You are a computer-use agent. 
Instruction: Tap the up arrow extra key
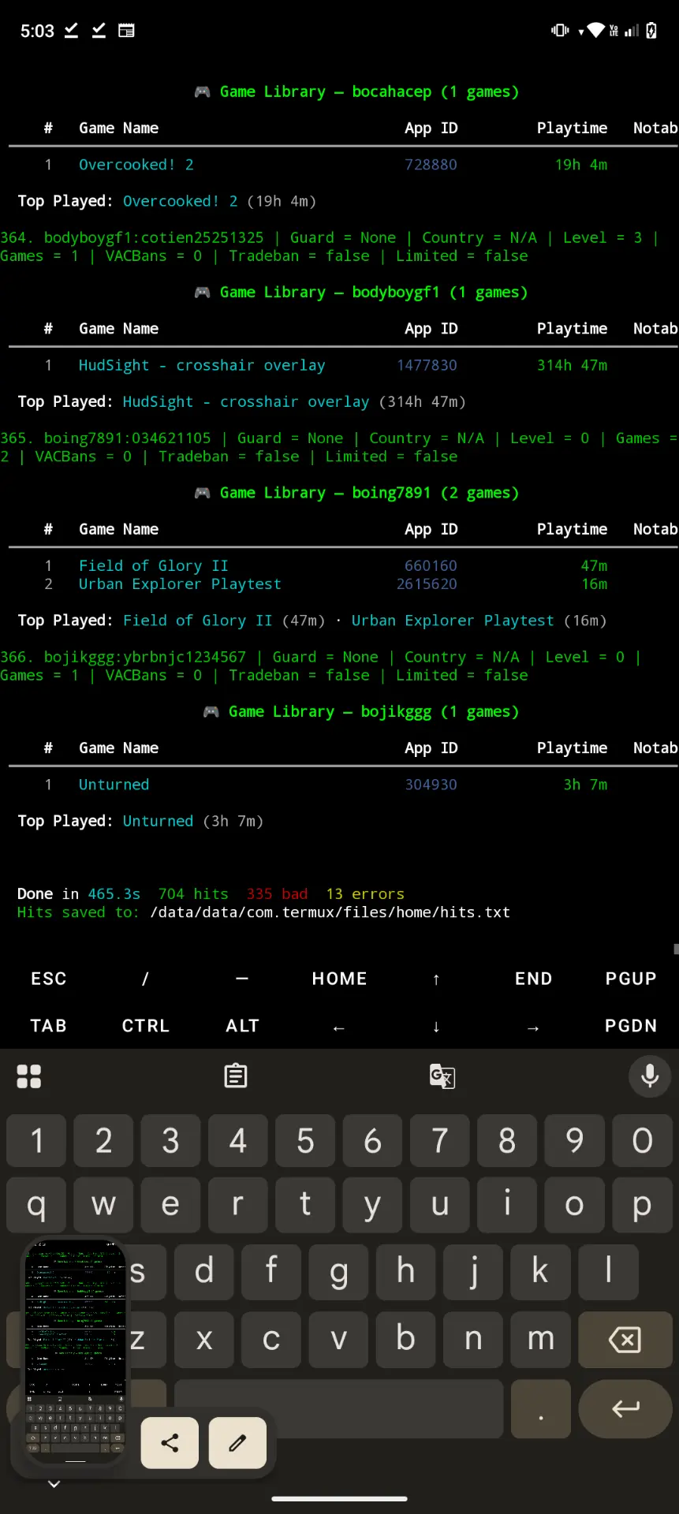coord(436,979)
